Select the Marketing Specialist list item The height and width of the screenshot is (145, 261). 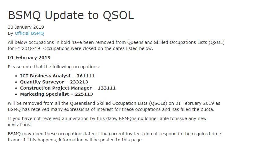tap(57, 94)
